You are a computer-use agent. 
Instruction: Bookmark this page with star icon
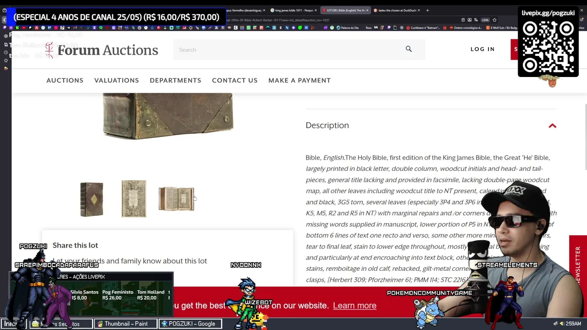pyautogui.click(x=494, y=20)
